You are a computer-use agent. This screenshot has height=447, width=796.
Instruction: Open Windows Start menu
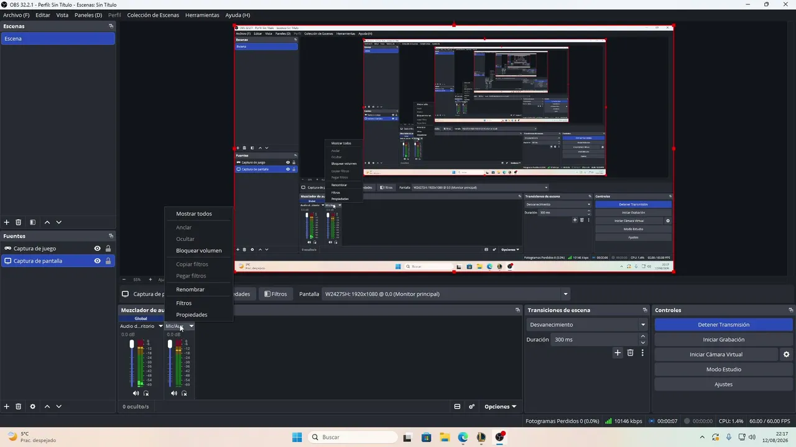[297, 437]
